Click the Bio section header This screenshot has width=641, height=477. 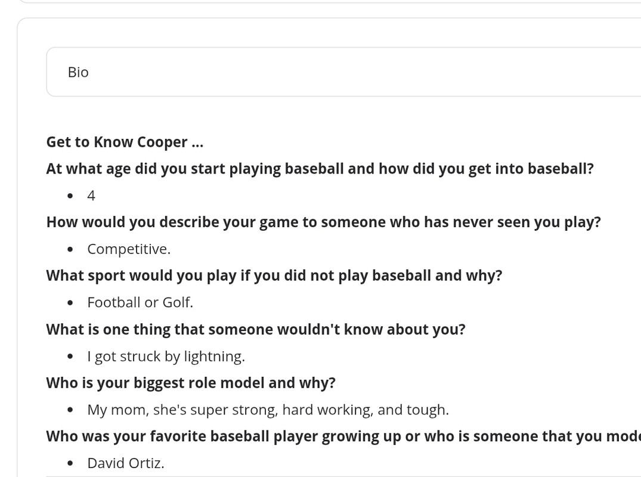point(78,72)
